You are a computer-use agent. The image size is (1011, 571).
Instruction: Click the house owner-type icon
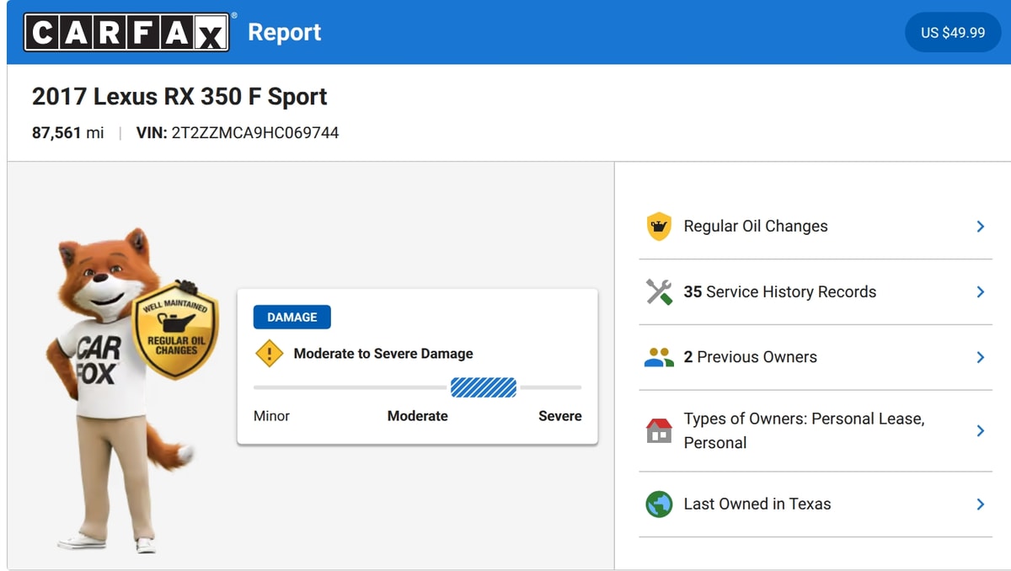pyautogui.click(x=659, y=430)
